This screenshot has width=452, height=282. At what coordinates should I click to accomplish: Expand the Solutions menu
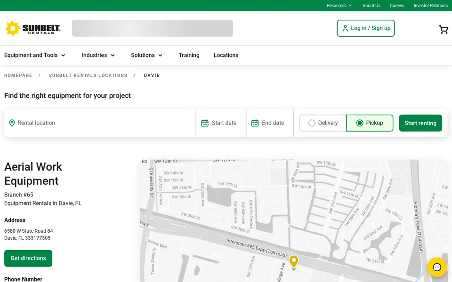[147, 55]
